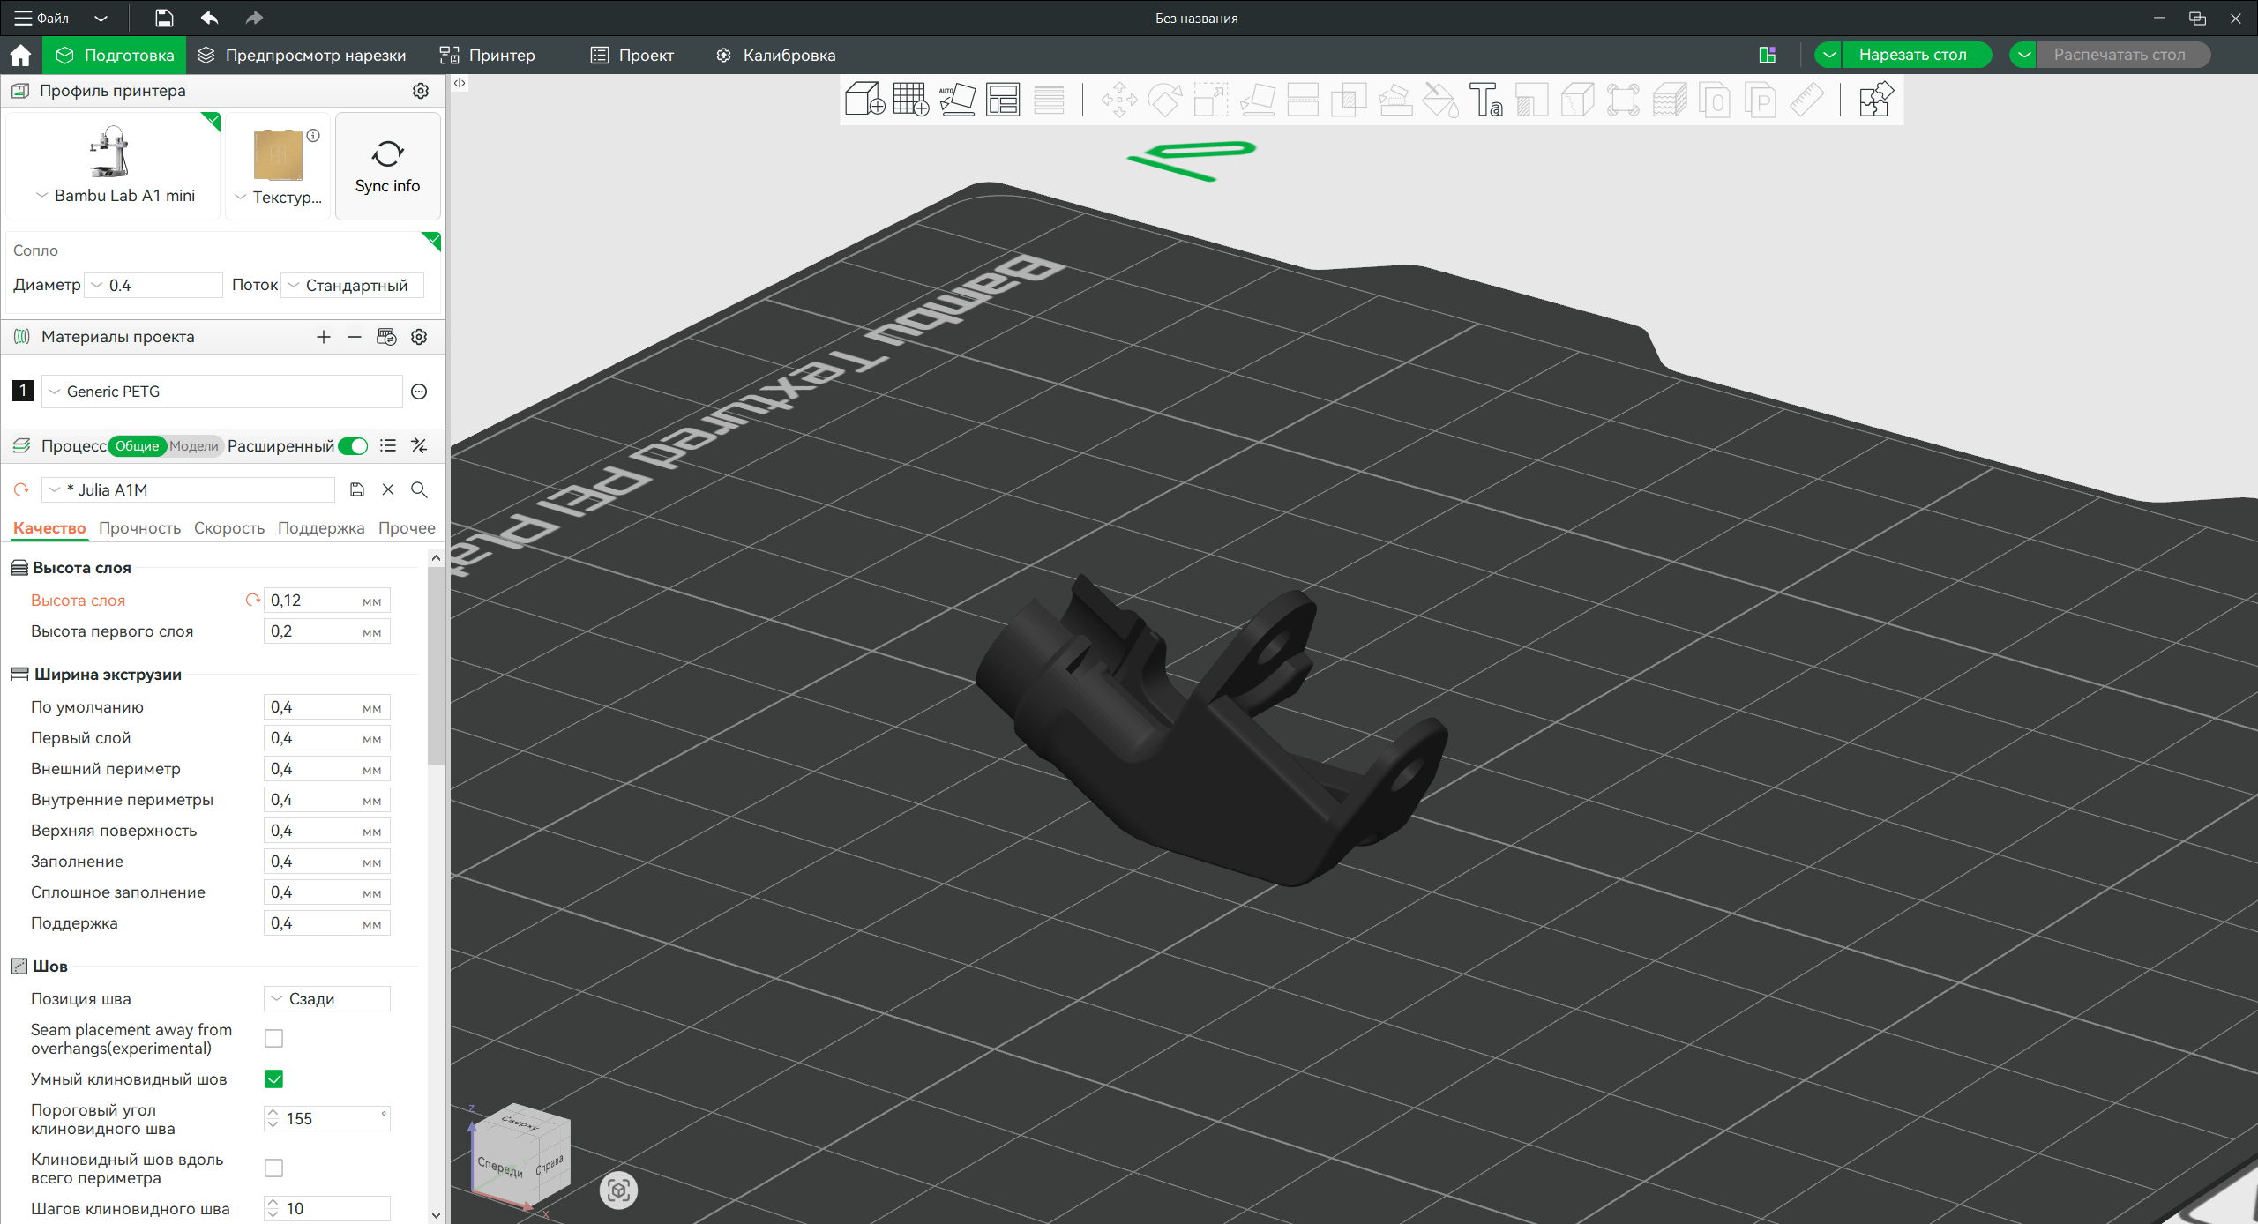Click the Arrange all objects icon

coord(1003,100)
